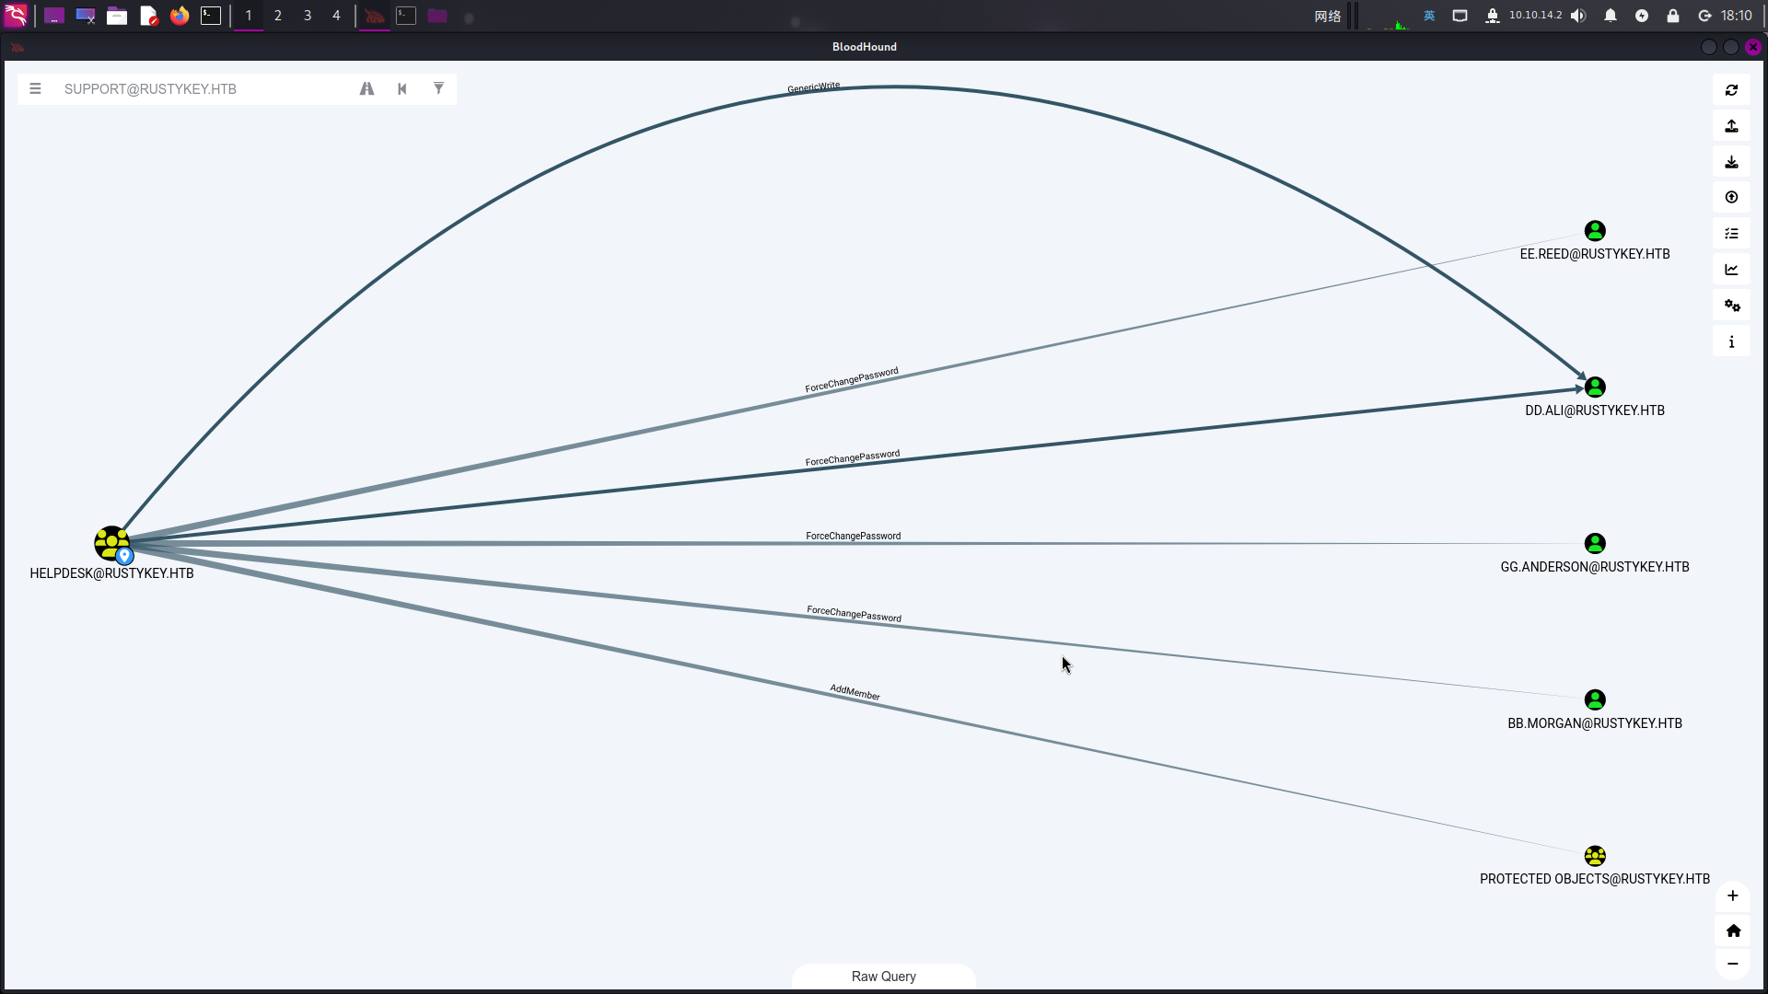Switch to workspace 2 in taskbar

(277, 16)
